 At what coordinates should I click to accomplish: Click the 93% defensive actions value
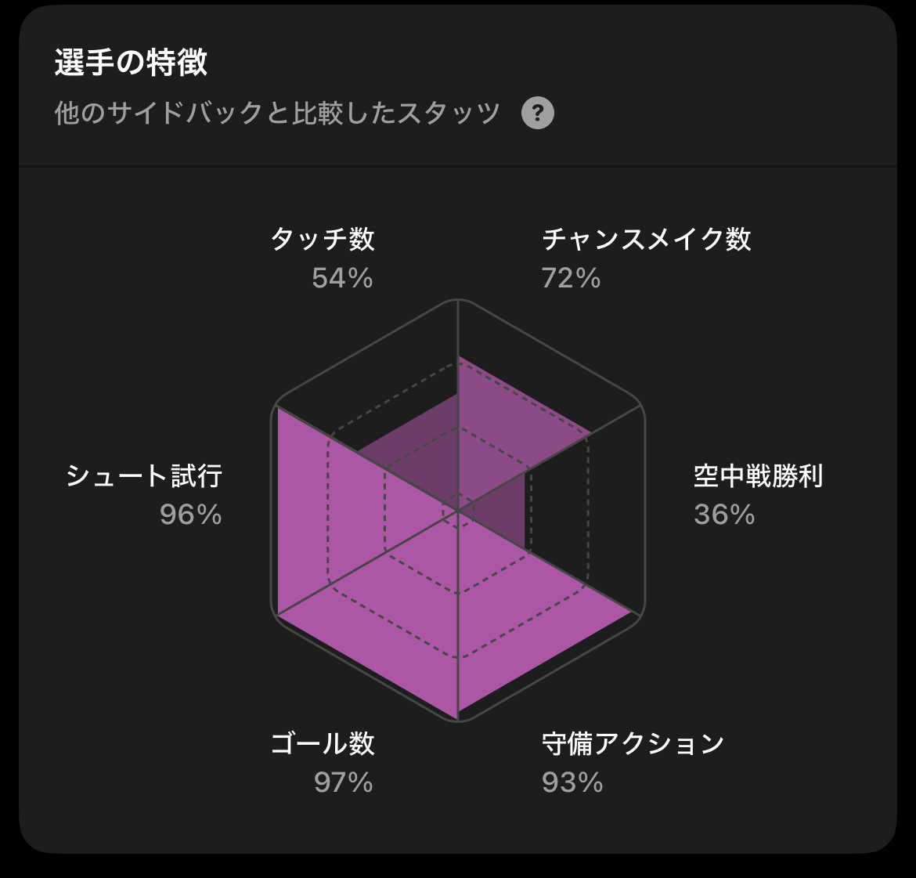(572, 782)
